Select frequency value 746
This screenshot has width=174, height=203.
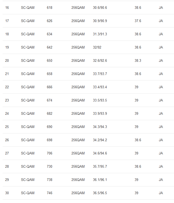click(49, 193)
